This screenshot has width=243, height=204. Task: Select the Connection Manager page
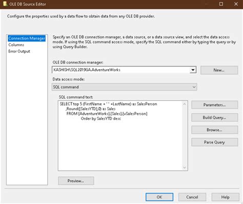27,38
